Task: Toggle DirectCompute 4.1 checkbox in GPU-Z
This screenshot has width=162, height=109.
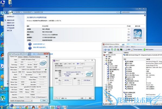Action: 37,97
